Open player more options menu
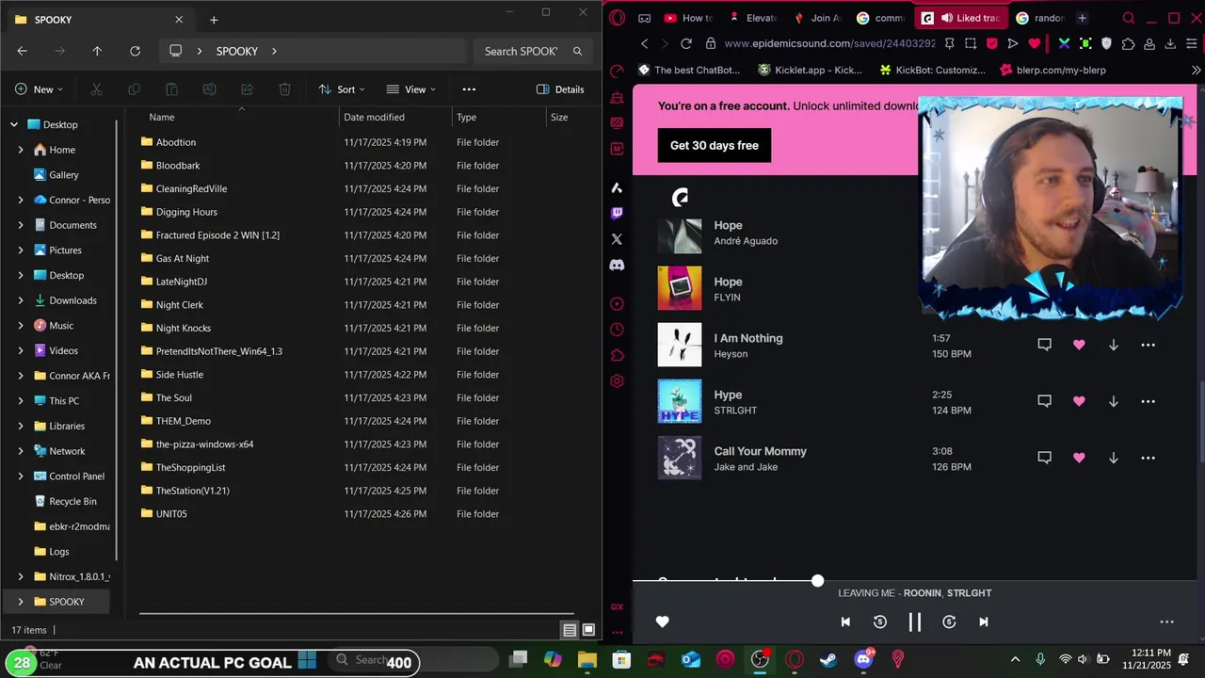1205x678 pixels. click(x=1166, y=621)
